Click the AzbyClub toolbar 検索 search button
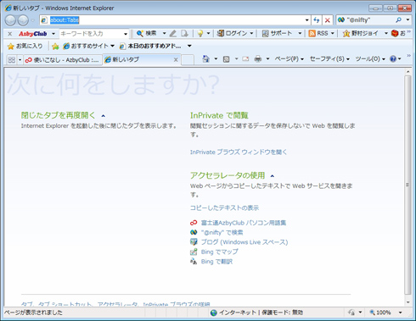 (x=147, y=33)
